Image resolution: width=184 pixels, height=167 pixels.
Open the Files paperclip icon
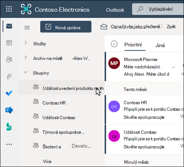point(9,76)
